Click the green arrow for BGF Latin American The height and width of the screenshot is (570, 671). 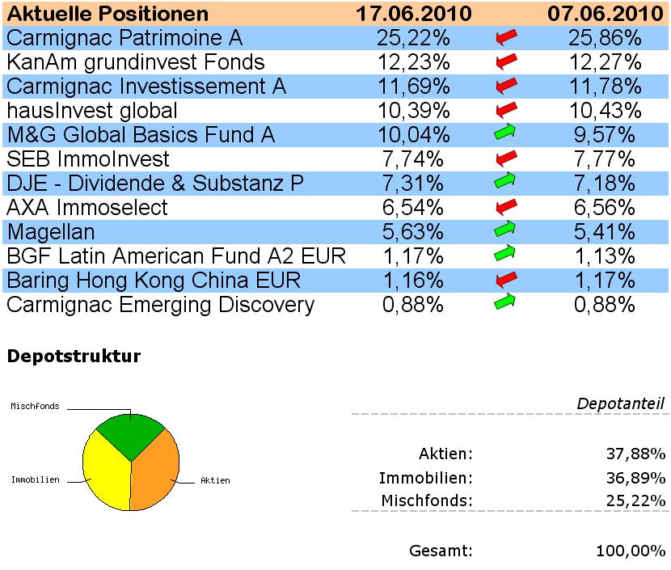(505, 255)
